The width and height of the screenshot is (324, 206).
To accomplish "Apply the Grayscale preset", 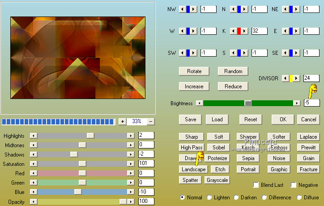I will point(217,180).
